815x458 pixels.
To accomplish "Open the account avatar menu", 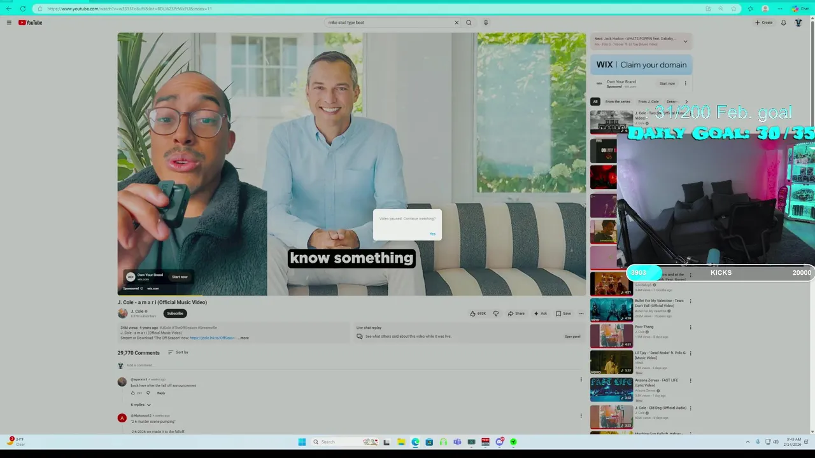I will (798, 22).
